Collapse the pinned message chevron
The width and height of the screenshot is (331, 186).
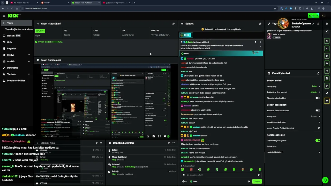point(260,47)
